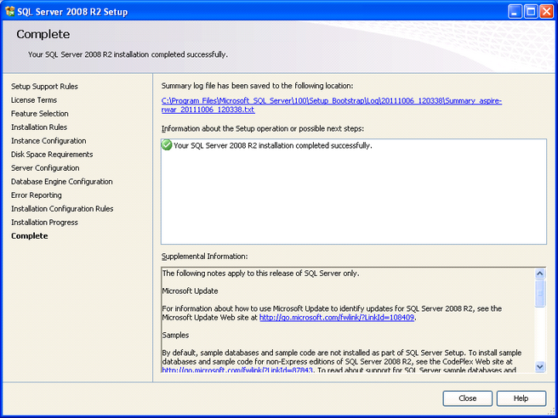
Task: Go to Feature Selection step
Action: click(x=40, y=114)
